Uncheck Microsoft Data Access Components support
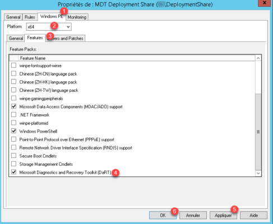The width and height of the screenshot is (273, 224). 13,106
